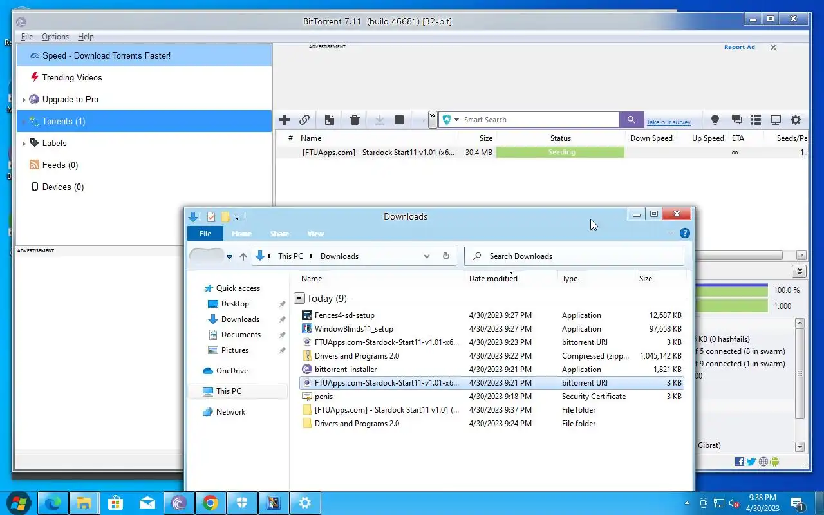Click detail pane scrollbar down arrow
The width and height of the screenshot is (824, 515).
tap(800, 447)
